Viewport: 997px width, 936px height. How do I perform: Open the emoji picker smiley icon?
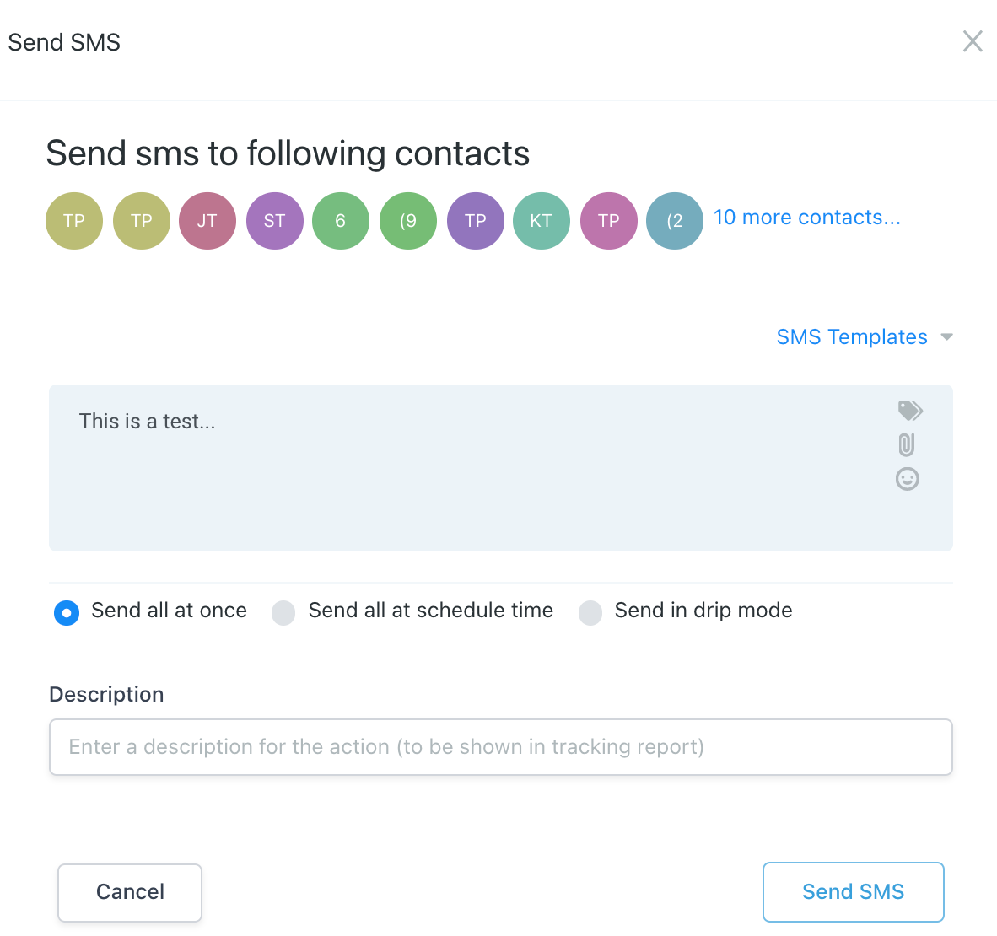pos(907,479)
